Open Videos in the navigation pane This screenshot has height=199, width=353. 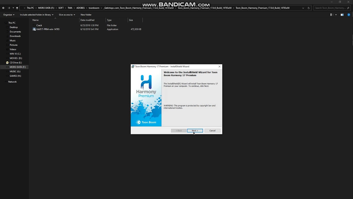click(13, 49)
